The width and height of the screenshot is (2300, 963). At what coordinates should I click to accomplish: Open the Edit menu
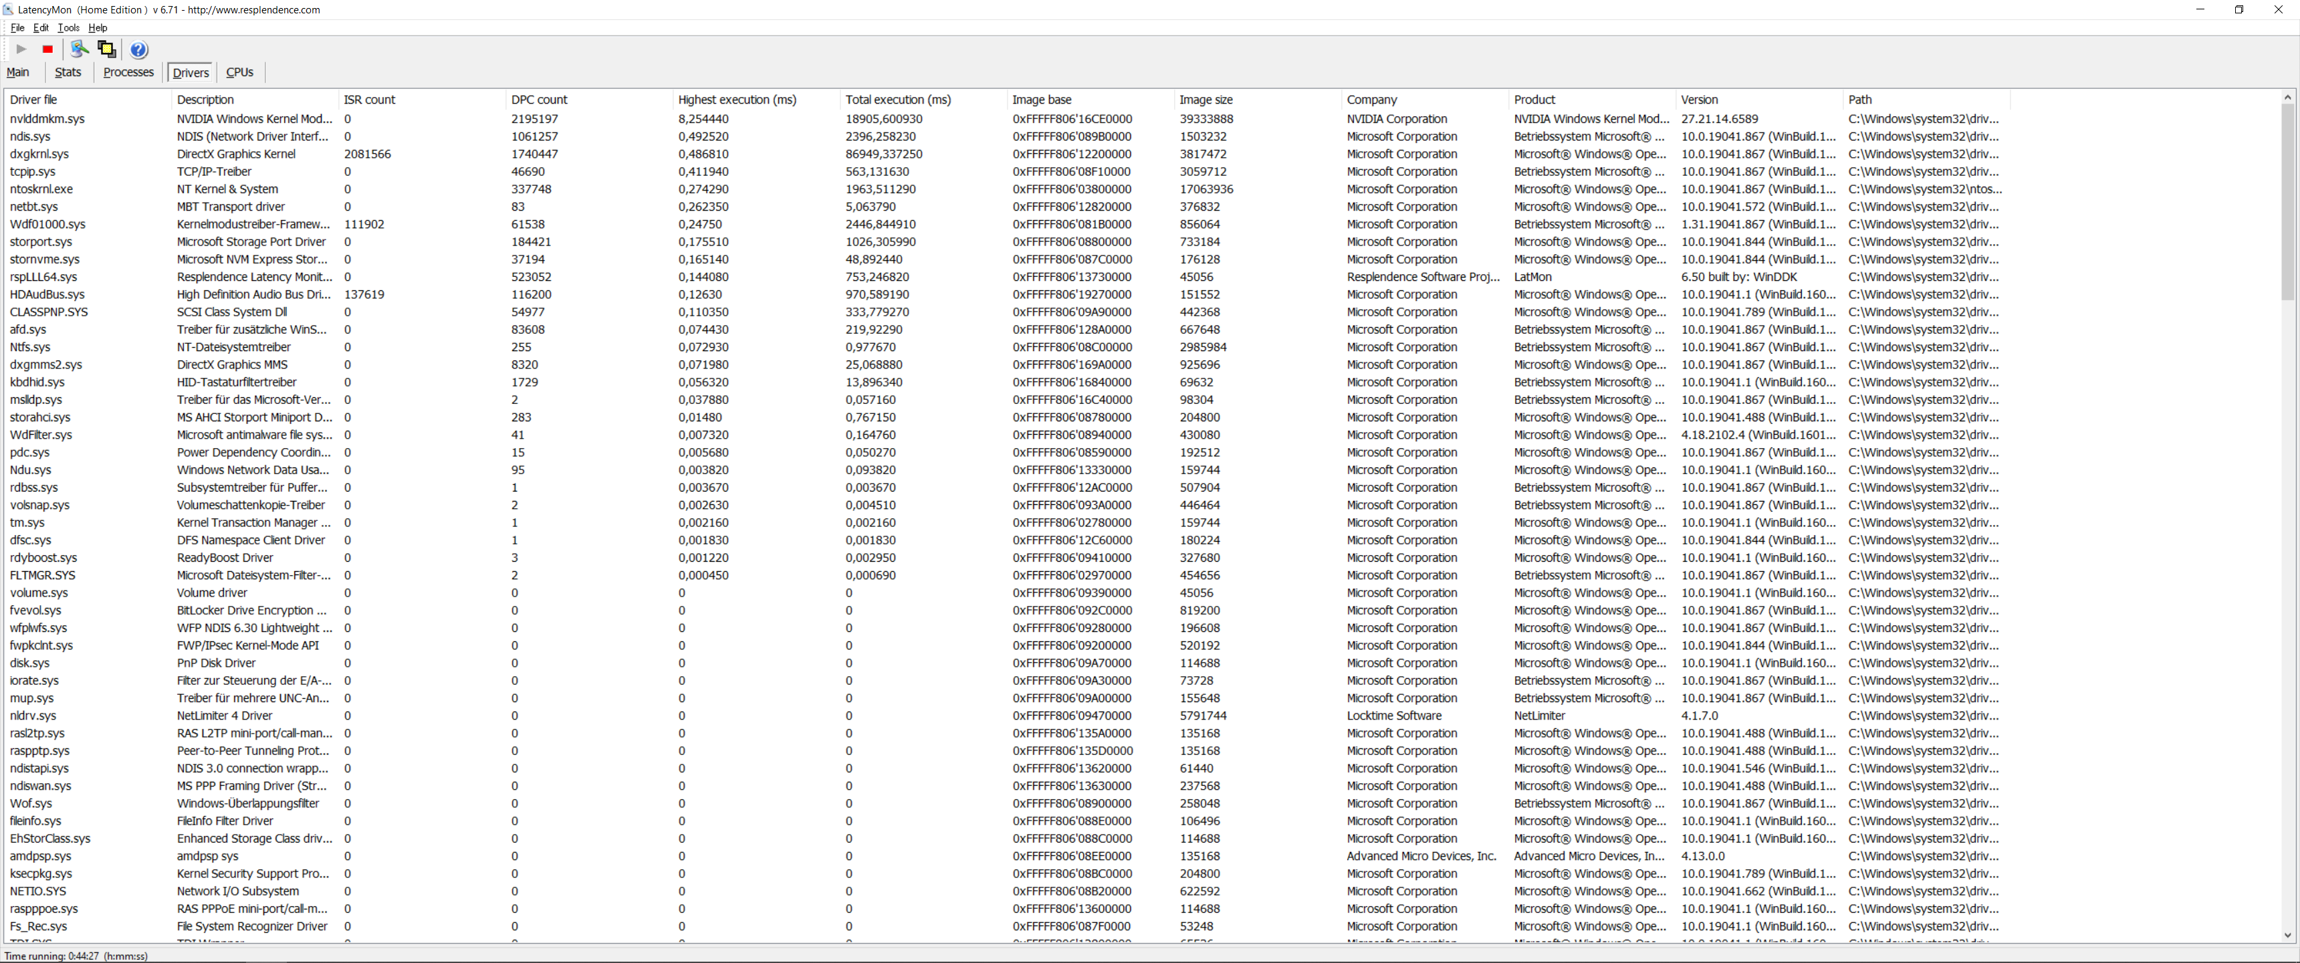pos(41,27)
